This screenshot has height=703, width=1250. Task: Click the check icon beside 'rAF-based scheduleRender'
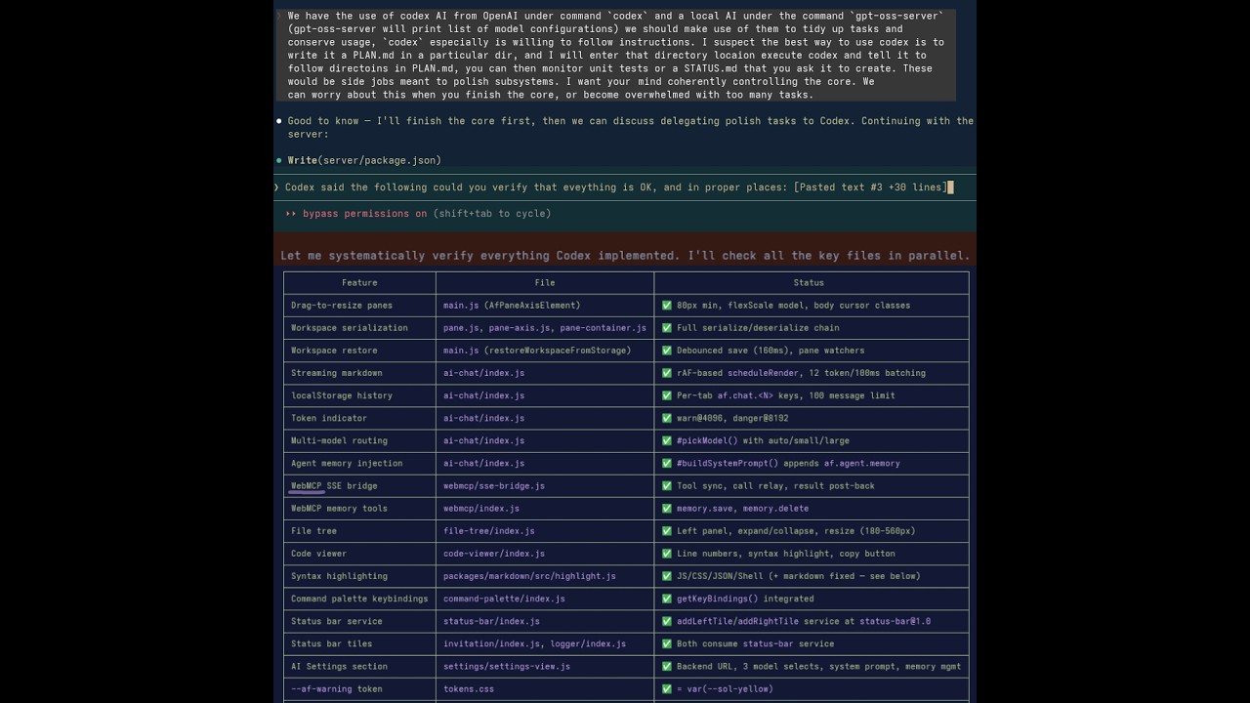click(x=667, y=372)
